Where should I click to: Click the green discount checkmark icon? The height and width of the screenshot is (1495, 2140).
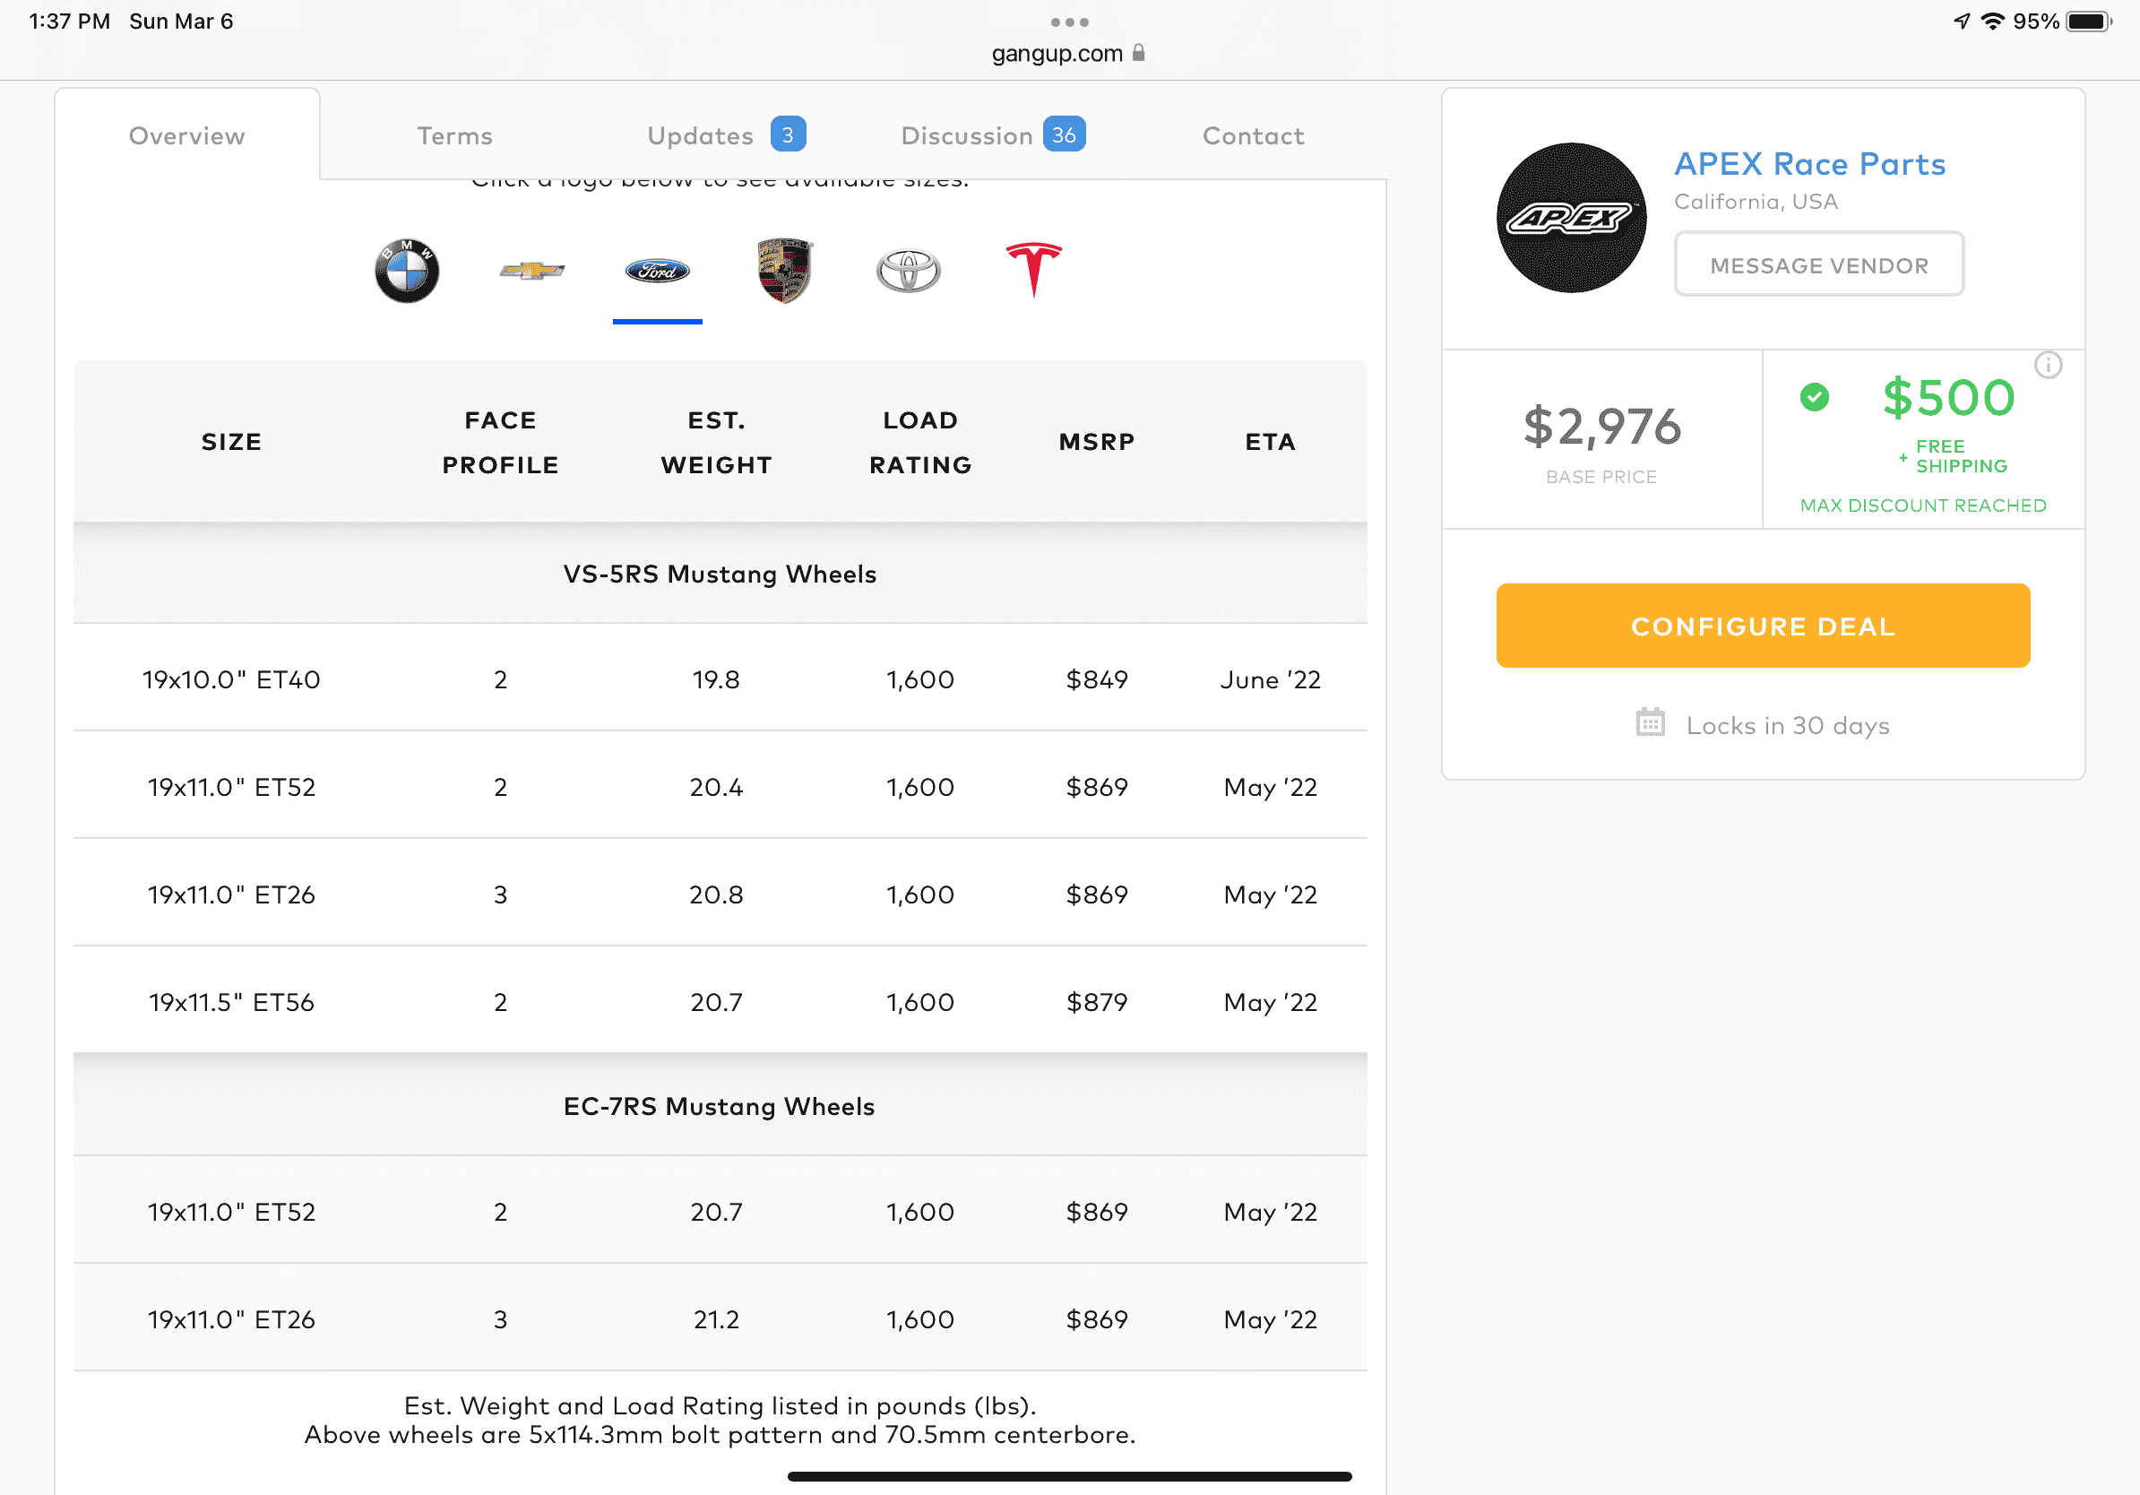1814,397
